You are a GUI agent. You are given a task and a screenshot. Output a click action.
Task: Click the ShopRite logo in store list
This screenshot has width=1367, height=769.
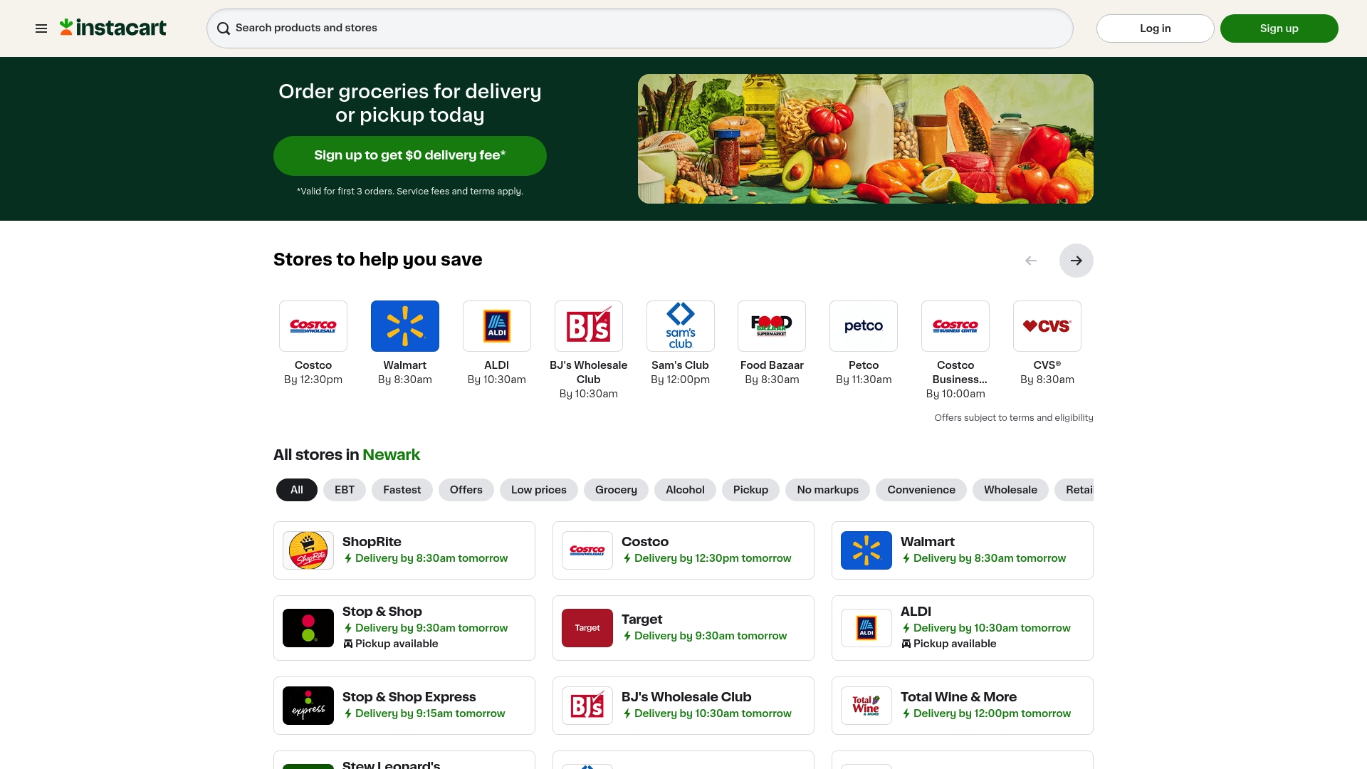pyautogui.click(x=308, y=550)
